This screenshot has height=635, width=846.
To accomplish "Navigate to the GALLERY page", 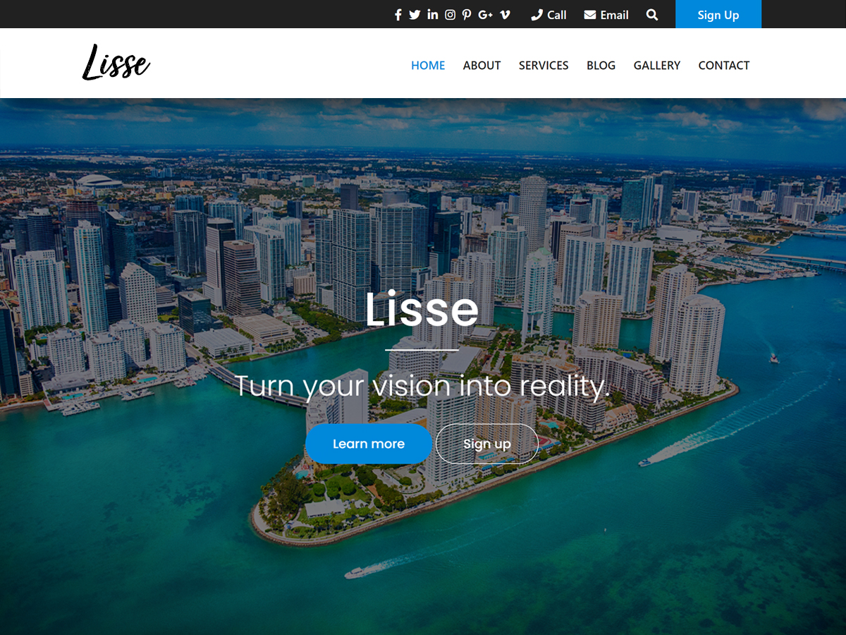I will click(x=656, y=65).
